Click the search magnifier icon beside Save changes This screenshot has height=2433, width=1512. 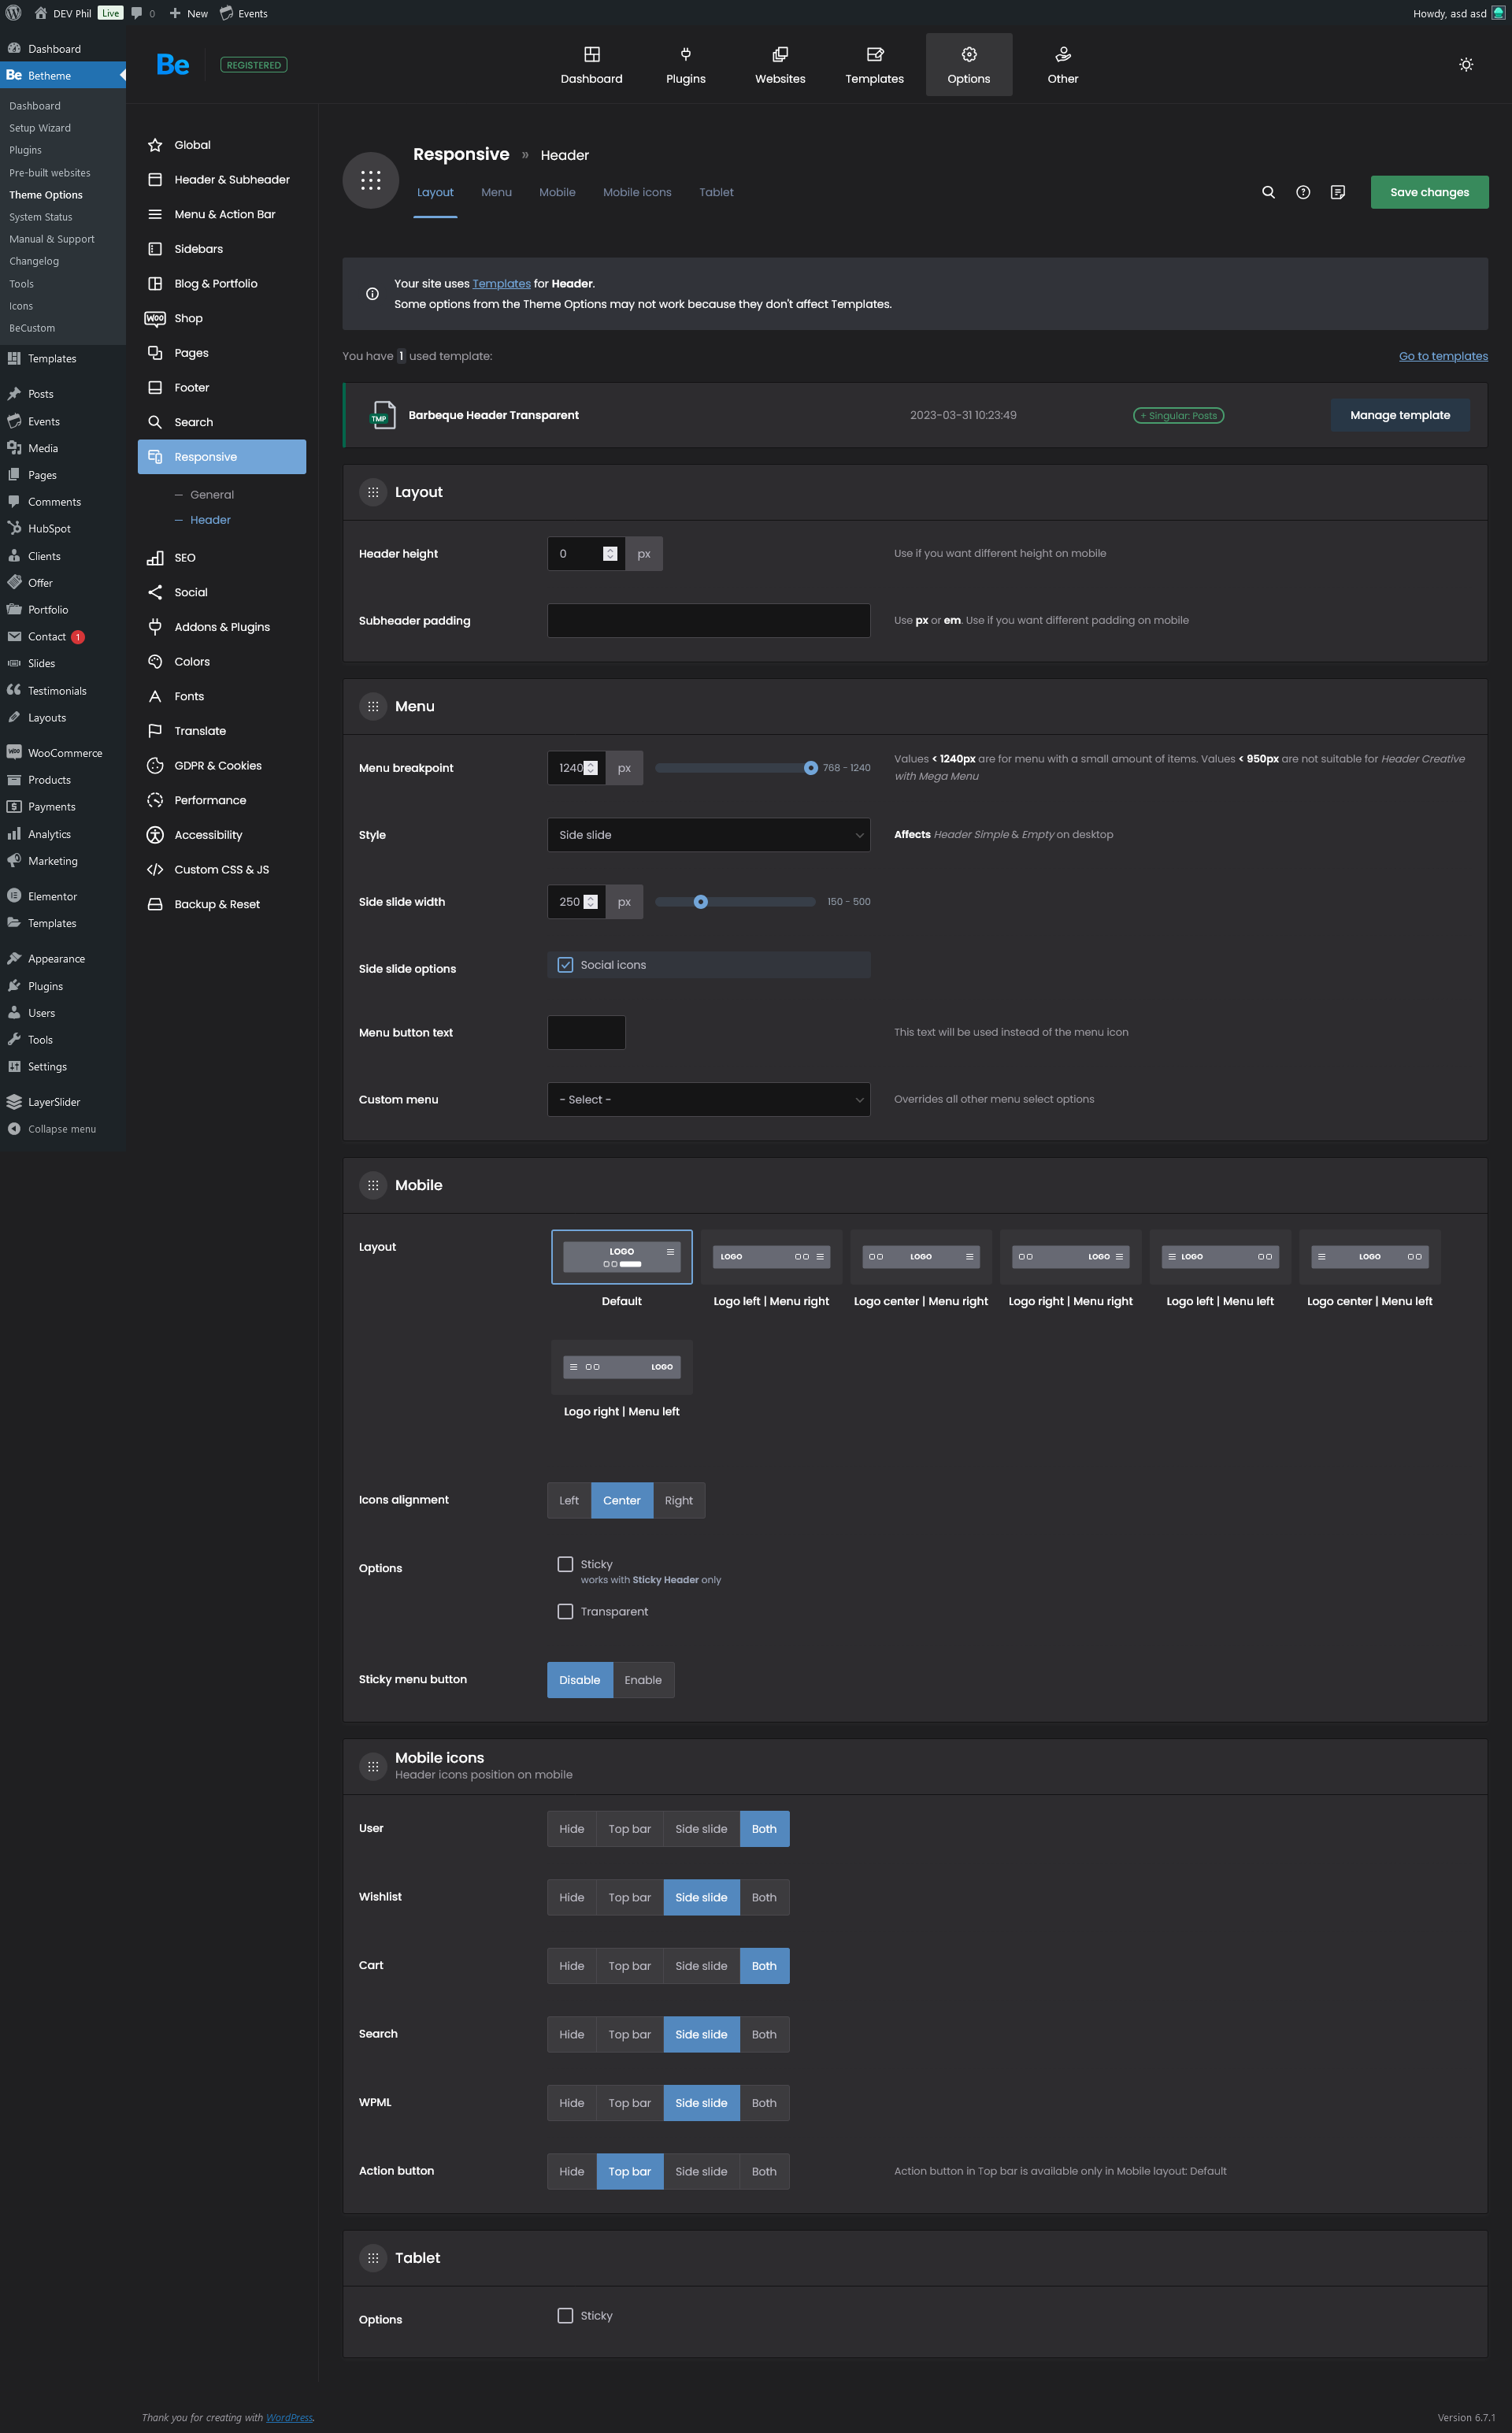(x=1268, y=192)
